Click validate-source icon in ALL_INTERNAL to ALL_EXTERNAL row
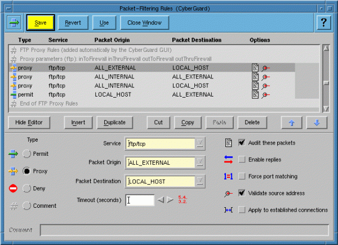The image size is (338, 245). (265, 77)
